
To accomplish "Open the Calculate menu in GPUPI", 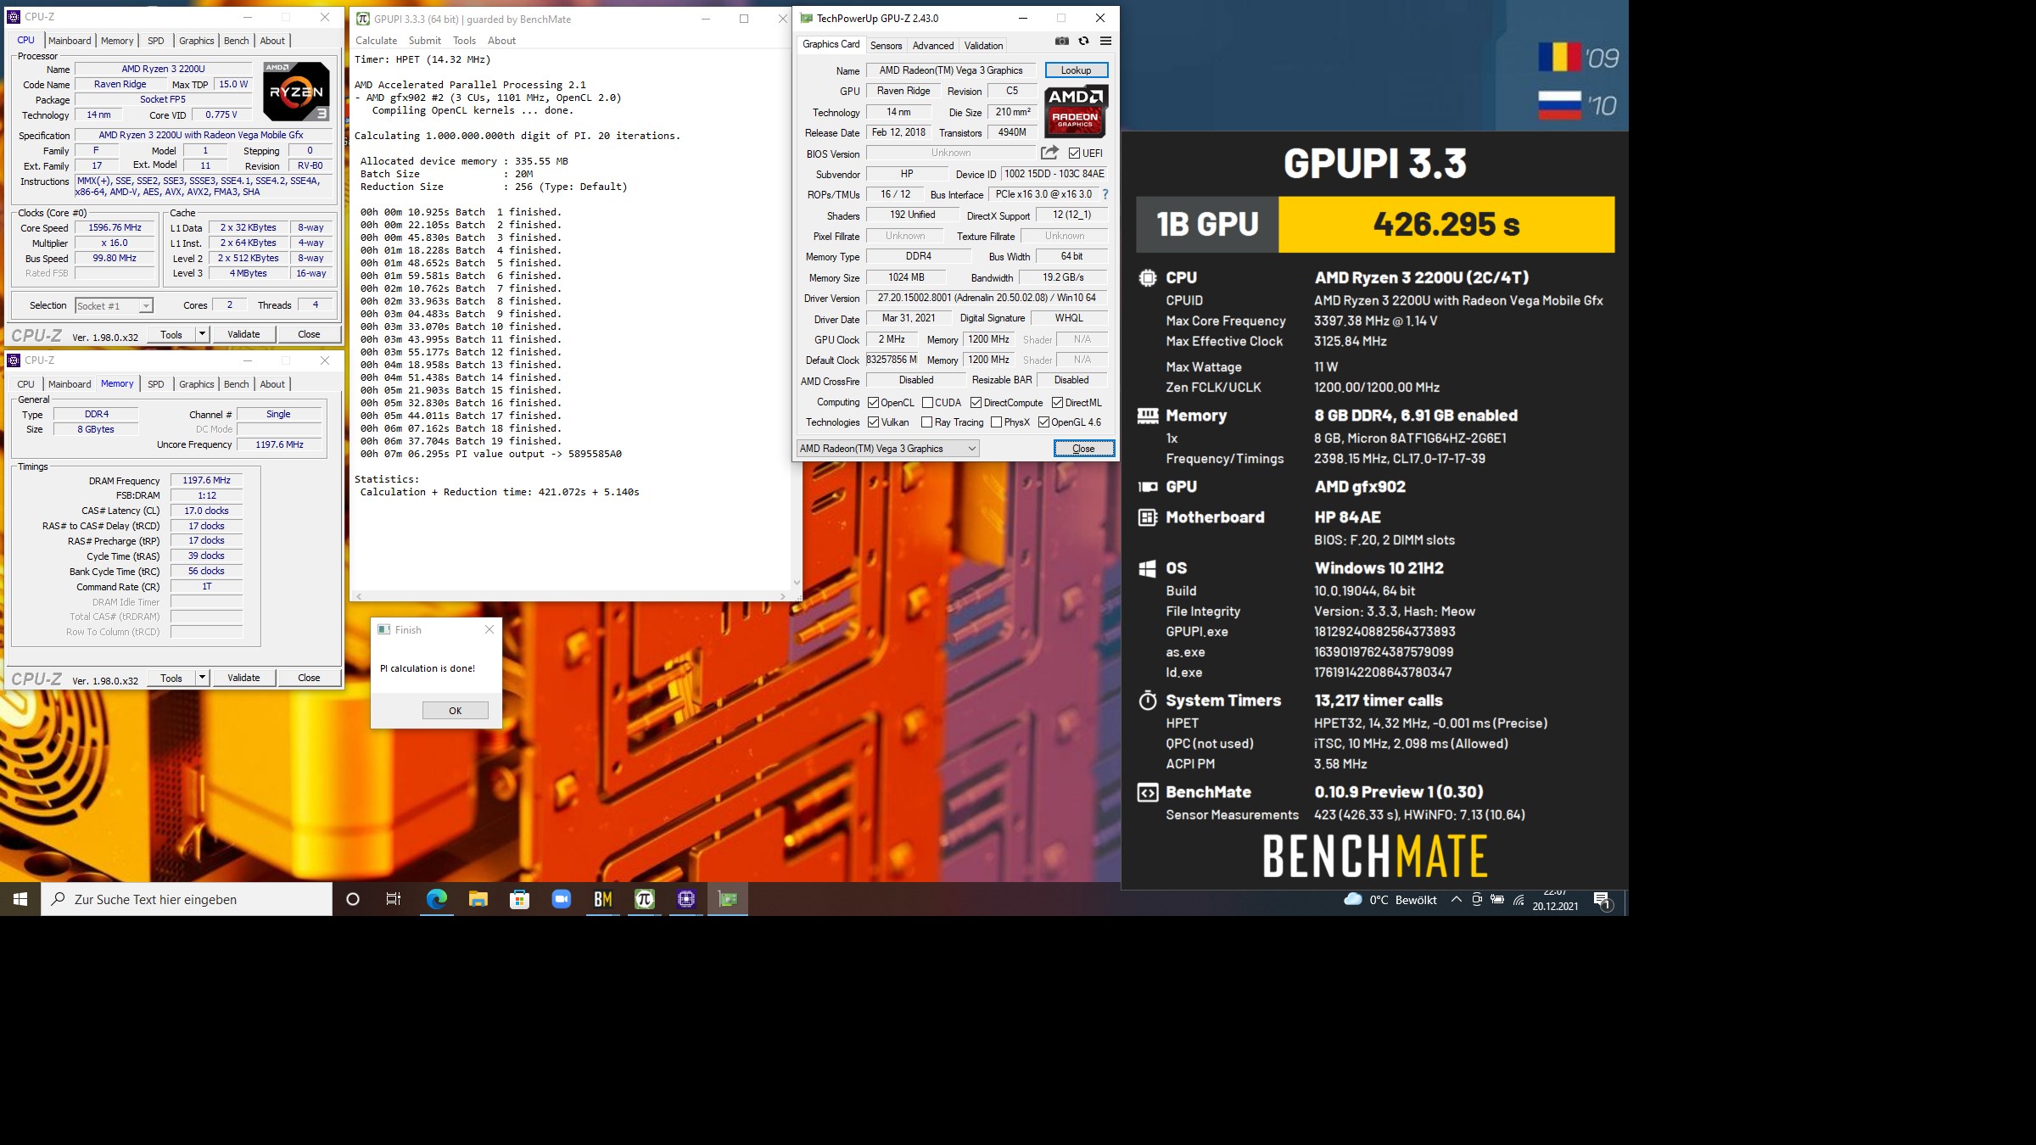I will [x=376, y=41].
